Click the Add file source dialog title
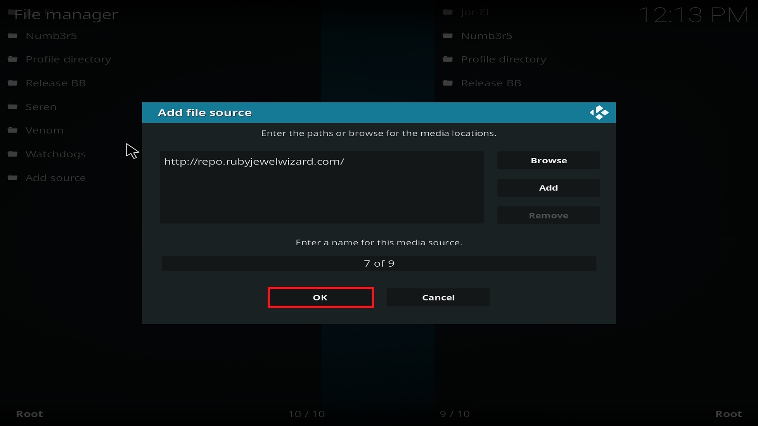 click(205, 113)
